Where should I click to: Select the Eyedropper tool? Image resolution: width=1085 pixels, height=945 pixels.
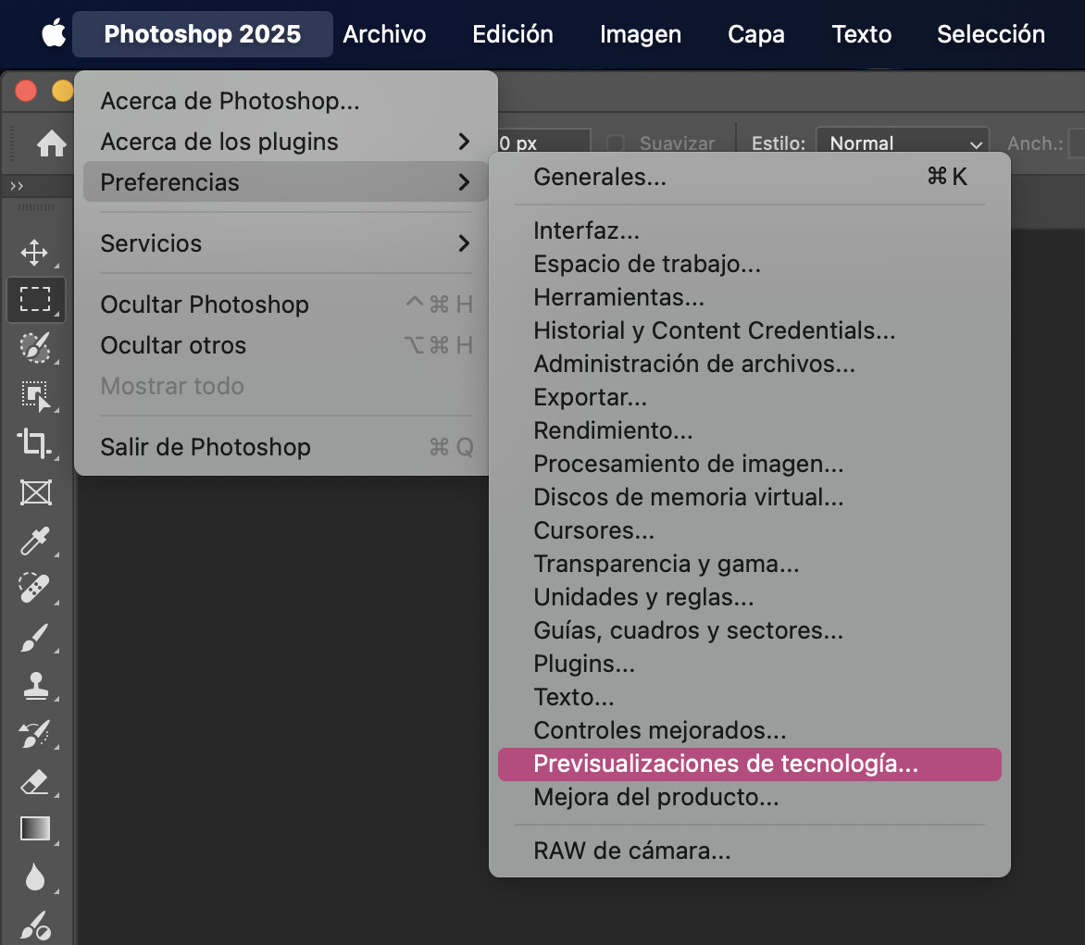point(34,541)
